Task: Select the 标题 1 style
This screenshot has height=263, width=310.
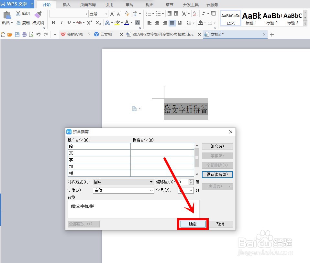Action: (x=251, y=18)
